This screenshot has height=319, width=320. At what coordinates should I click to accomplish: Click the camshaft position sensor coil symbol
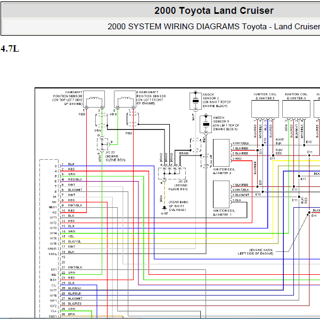pyautogui.click(x=94, y=98)
